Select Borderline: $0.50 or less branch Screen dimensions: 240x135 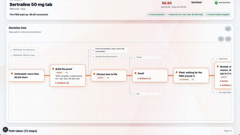coord(24,55)
